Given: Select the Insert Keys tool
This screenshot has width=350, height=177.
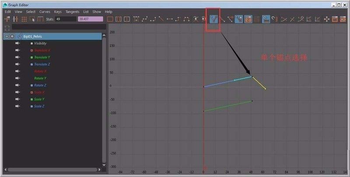Looking at the screenshot, I should pos(15,19).
